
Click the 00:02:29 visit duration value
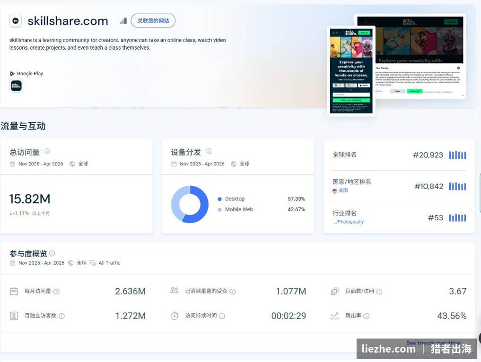[289, 316]
